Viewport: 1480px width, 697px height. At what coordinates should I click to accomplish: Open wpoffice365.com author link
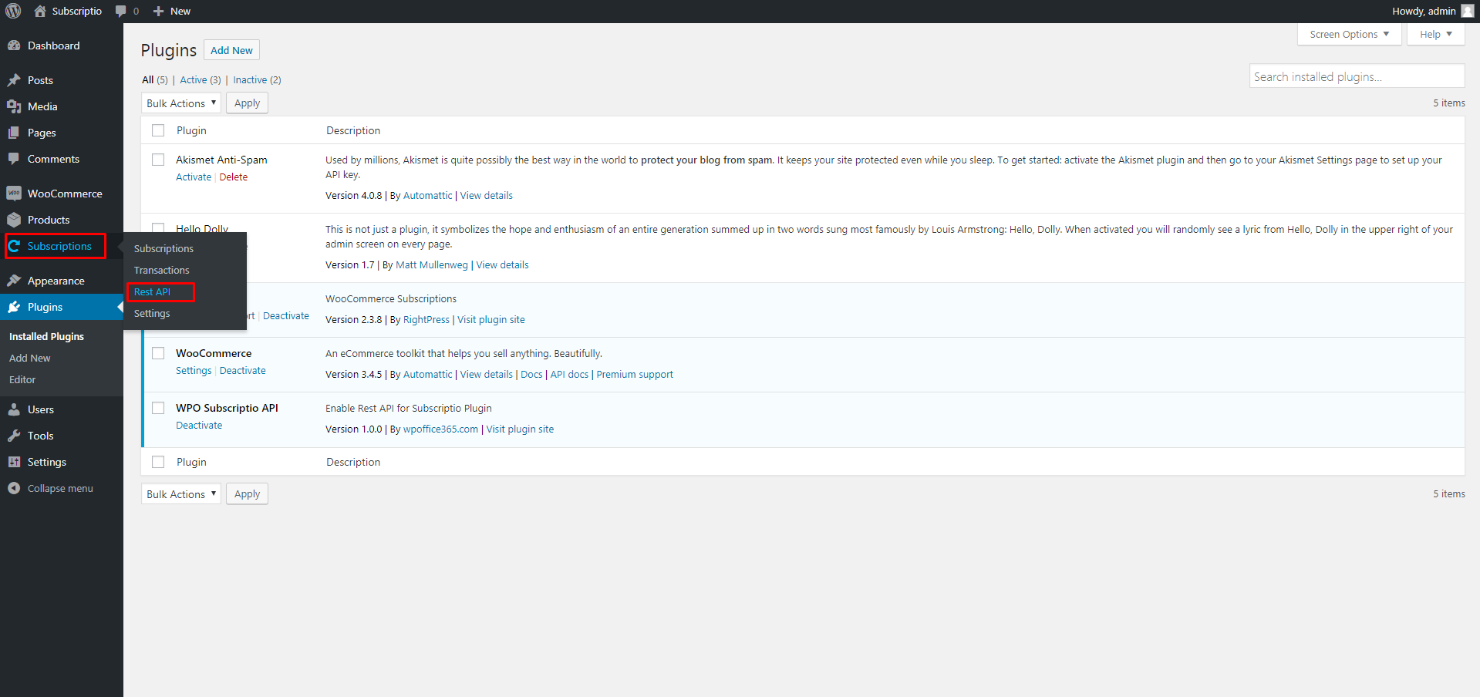[440, 429]
